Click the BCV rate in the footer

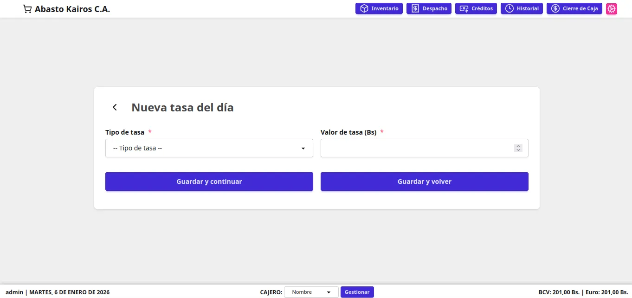pyautogui.click(x=559, y=292)
